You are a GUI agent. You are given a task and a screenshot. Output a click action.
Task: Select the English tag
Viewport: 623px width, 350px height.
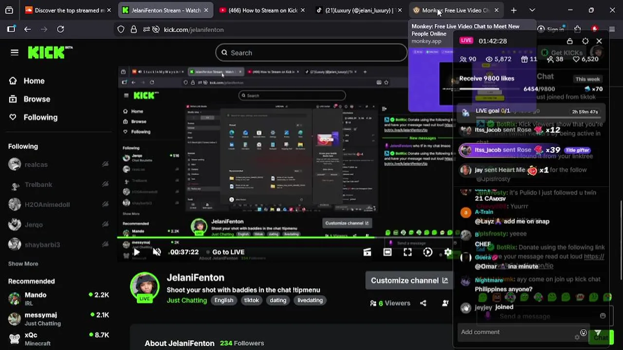(224, 300)
